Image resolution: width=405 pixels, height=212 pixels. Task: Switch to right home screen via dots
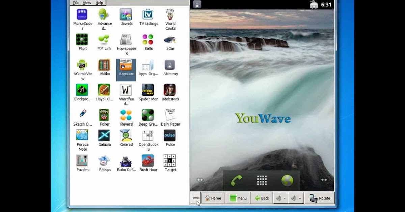(324, 180)
